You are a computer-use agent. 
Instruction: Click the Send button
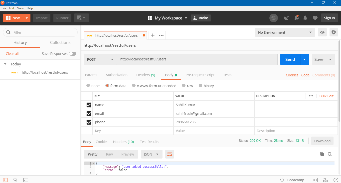point(290,59)
